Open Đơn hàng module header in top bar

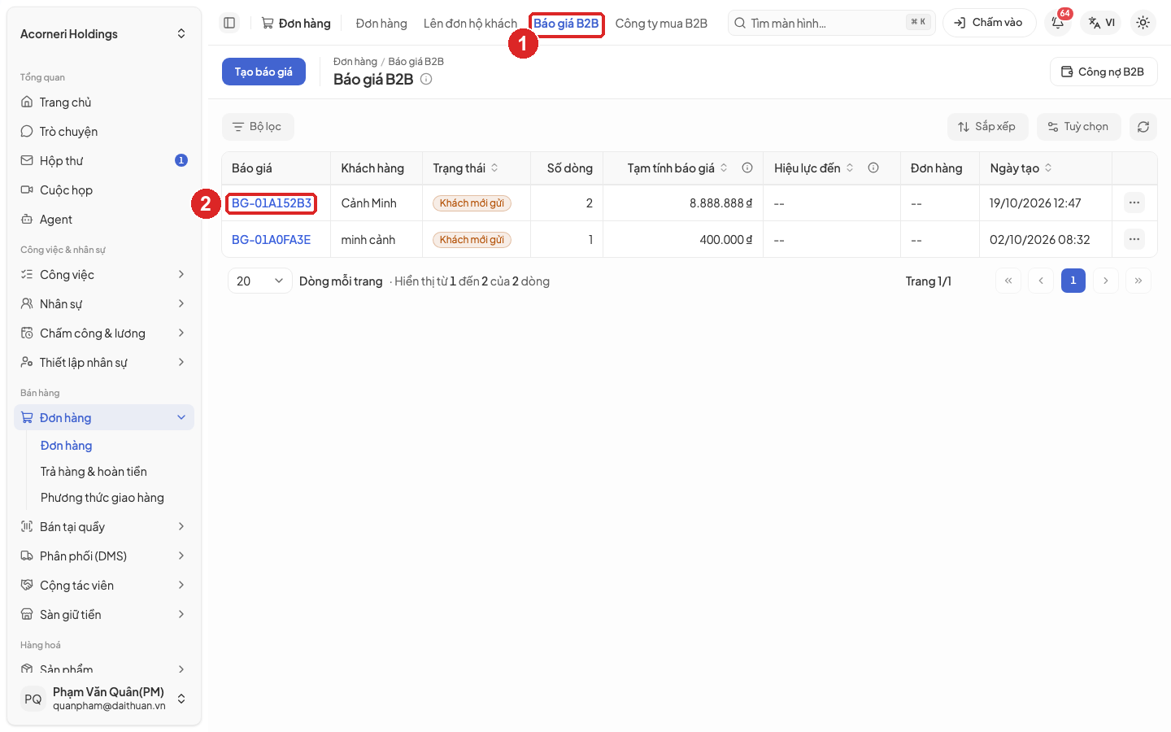296,24
